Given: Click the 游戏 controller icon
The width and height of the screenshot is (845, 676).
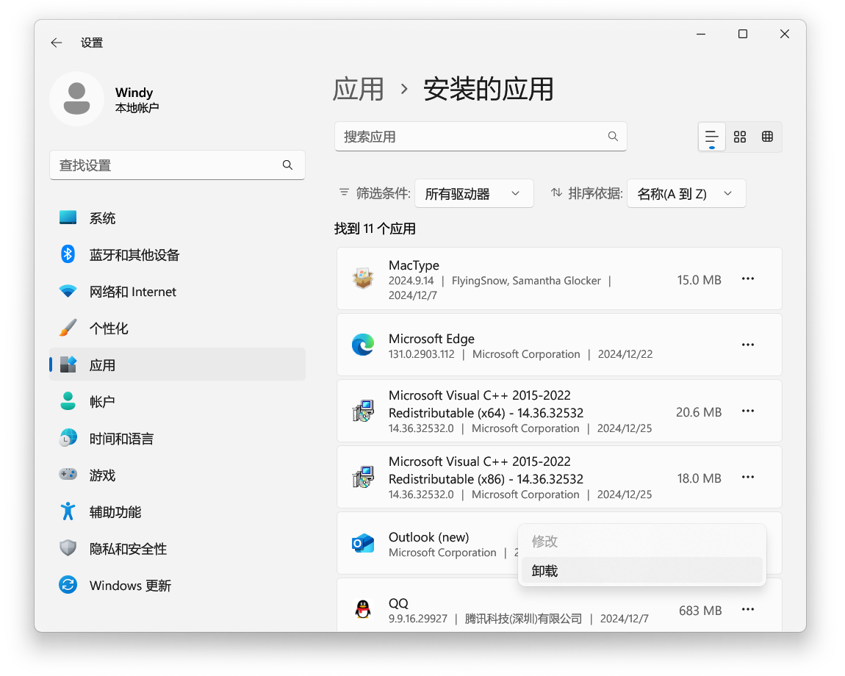Looking at the screenshot, I should [67, 475].
